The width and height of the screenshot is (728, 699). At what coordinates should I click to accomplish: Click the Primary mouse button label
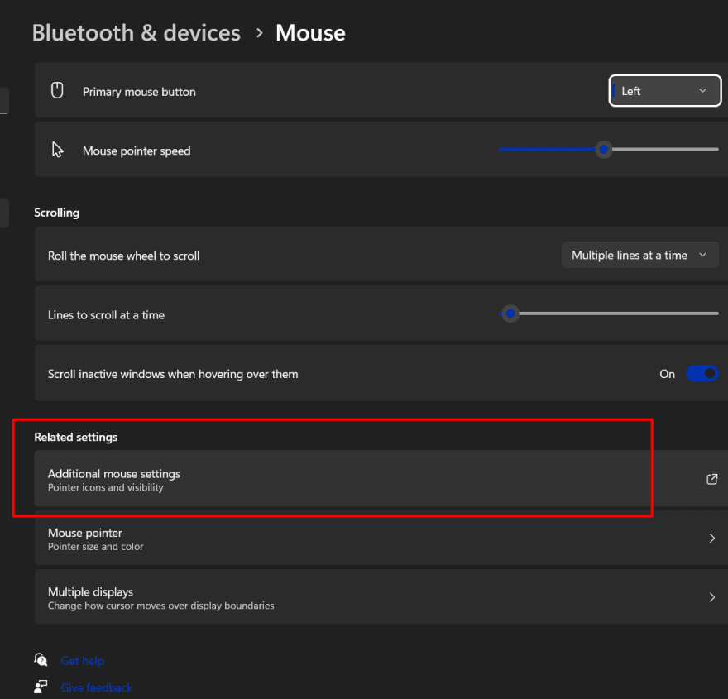click(139, 92)
